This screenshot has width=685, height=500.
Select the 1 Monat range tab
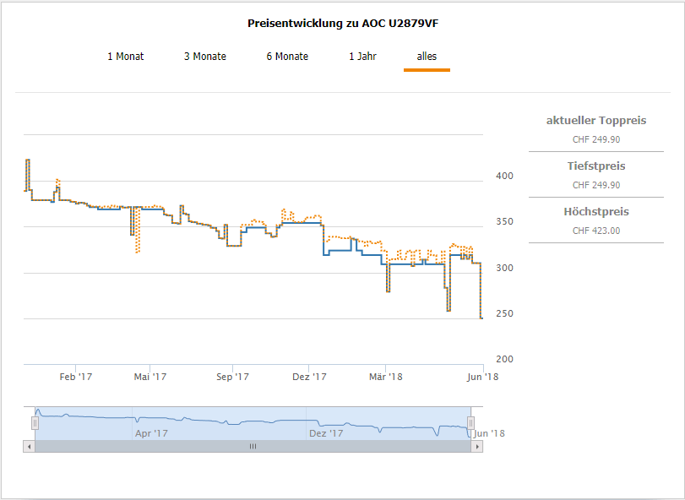(125, 57)
